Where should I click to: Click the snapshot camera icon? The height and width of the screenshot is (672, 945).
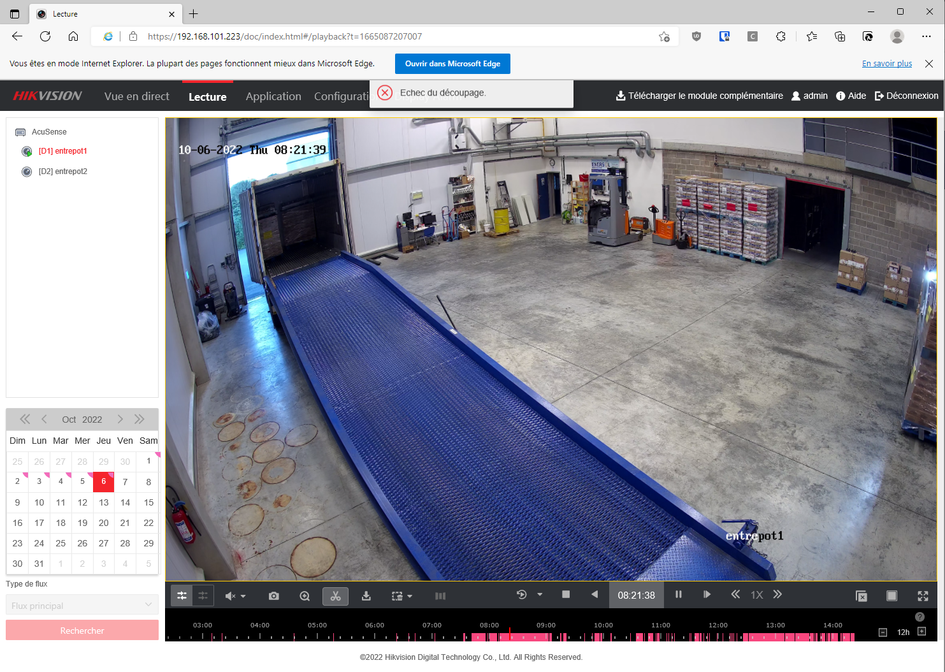click(x=274, y=596)
